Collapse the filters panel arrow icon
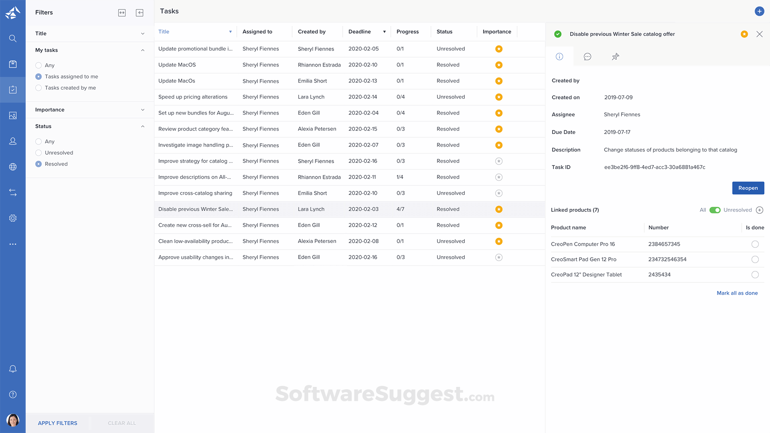 pyautogui.click(x=140, y=13)
